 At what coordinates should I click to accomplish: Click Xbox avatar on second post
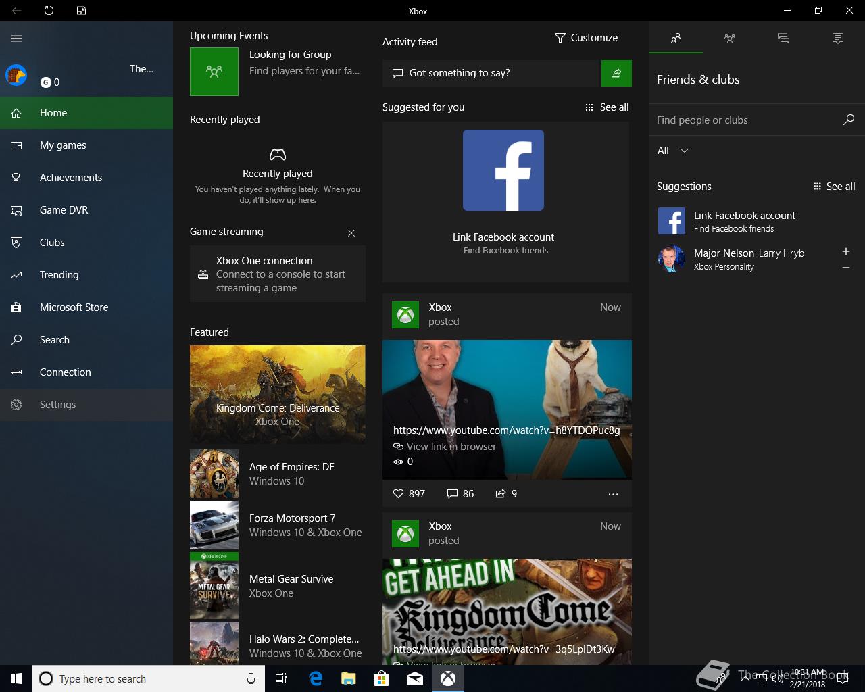tap(405, 534)
